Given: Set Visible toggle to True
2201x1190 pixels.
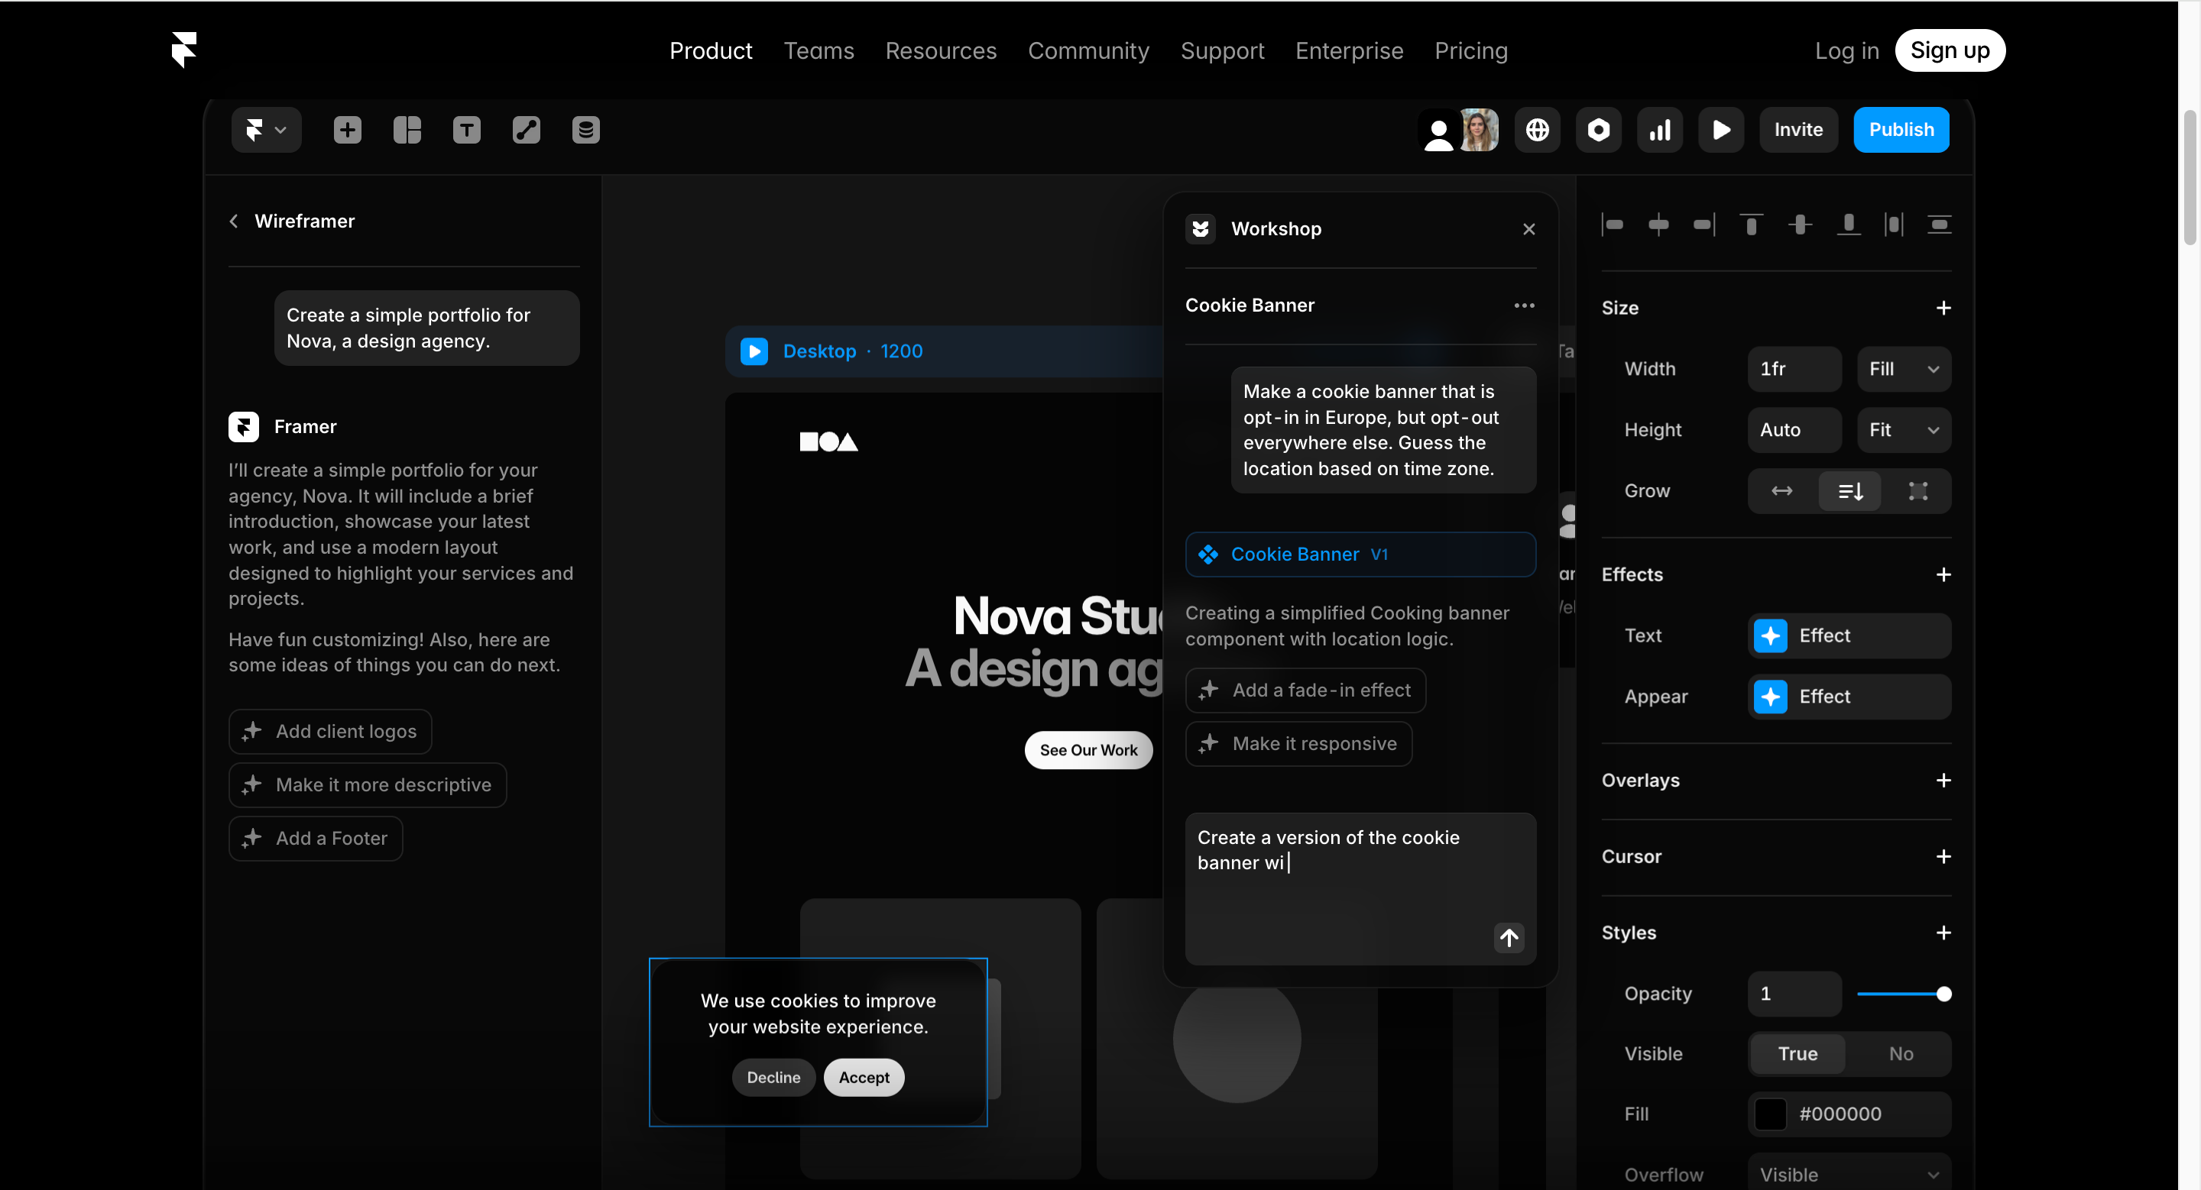Looking at the screenshot, I should pyautogui.click(x=1797, y=1053).
